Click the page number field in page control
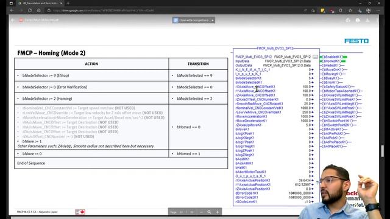The height and width of the screenshot is (219, 390). pos(181,212)
